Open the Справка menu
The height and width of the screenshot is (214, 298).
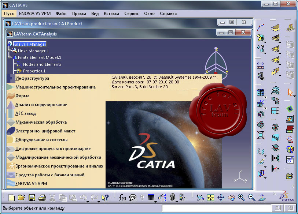point(168,14)
